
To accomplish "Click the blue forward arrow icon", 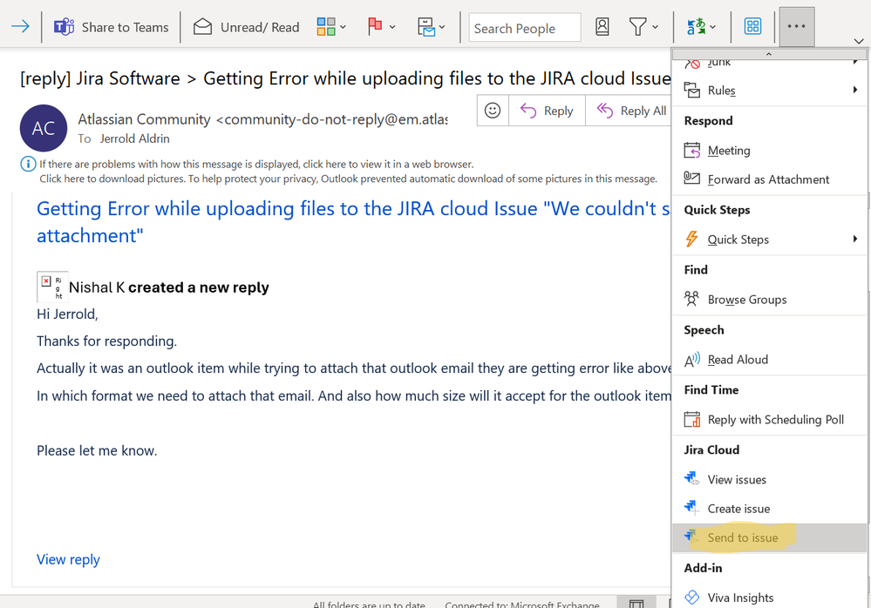I will [x=20, y=26].
